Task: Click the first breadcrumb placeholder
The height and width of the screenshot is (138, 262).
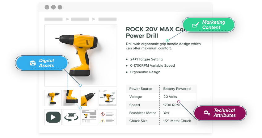Action: point(53,19)
